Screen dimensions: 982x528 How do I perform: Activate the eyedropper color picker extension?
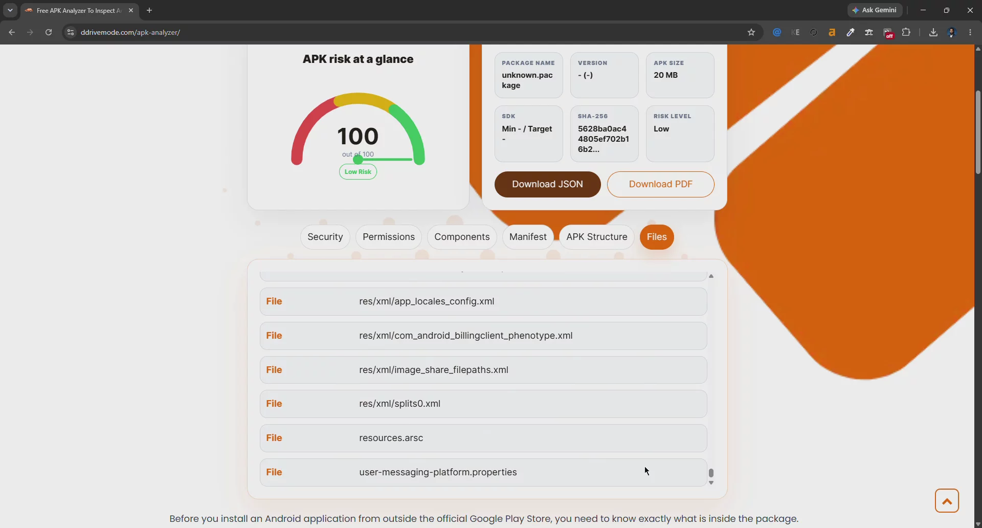click(851, 32)
